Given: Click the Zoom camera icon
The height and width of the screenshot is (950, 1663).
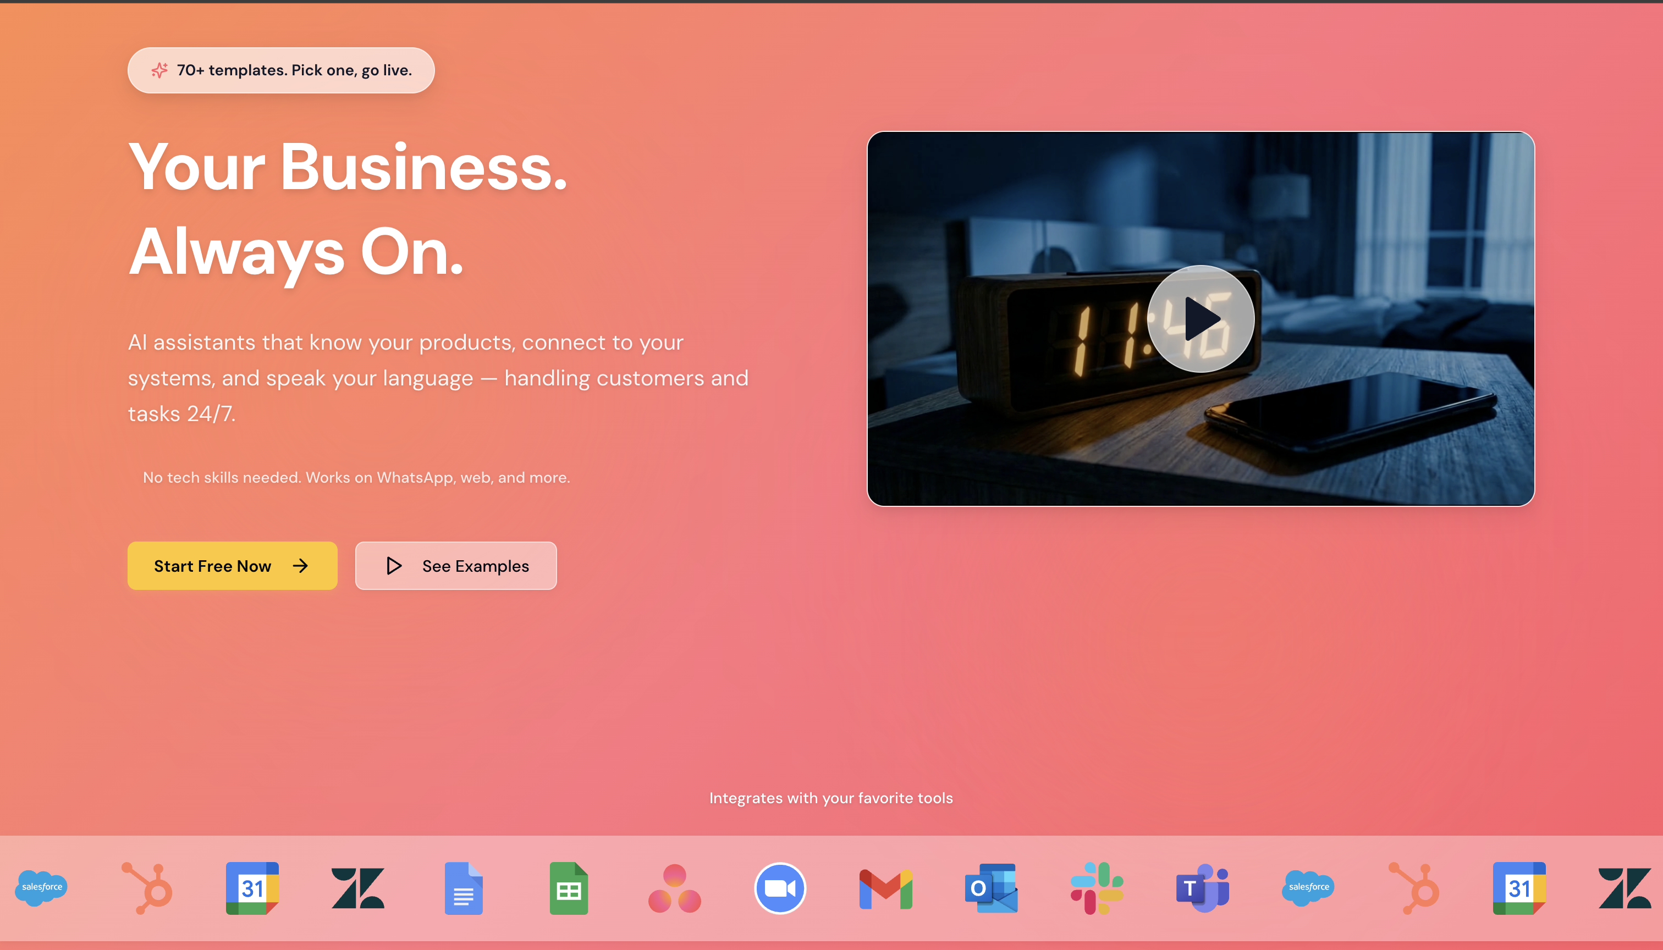Looking at the screenshot, I should coord(780,888).
